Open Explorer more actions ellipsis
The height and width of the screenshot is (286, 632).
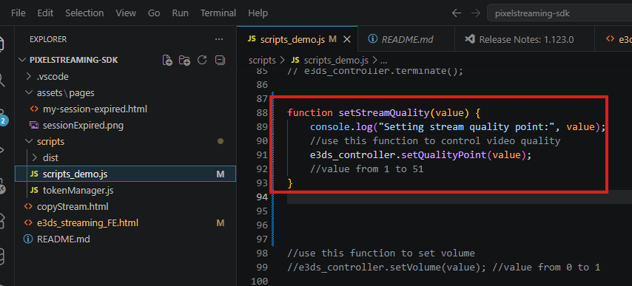click(219, 39)
